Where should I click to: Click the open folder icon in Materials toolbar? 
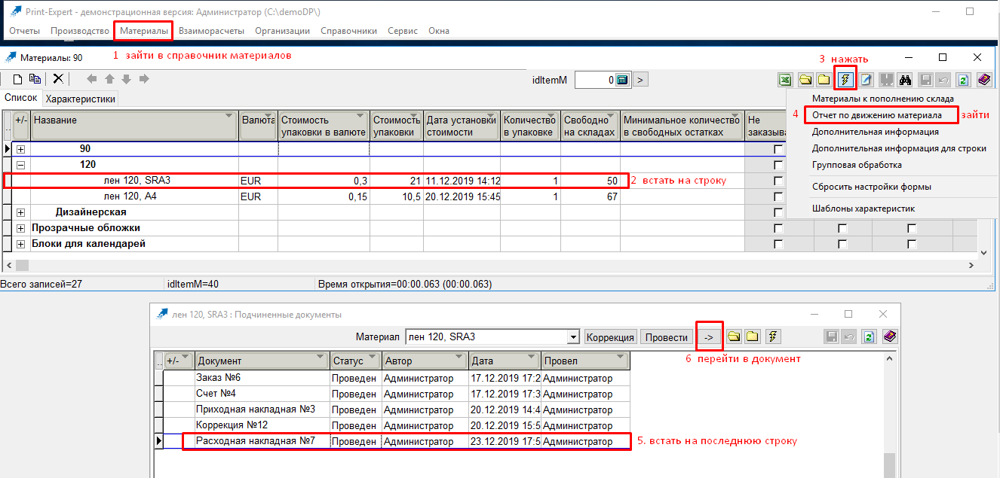click(805, 80)
